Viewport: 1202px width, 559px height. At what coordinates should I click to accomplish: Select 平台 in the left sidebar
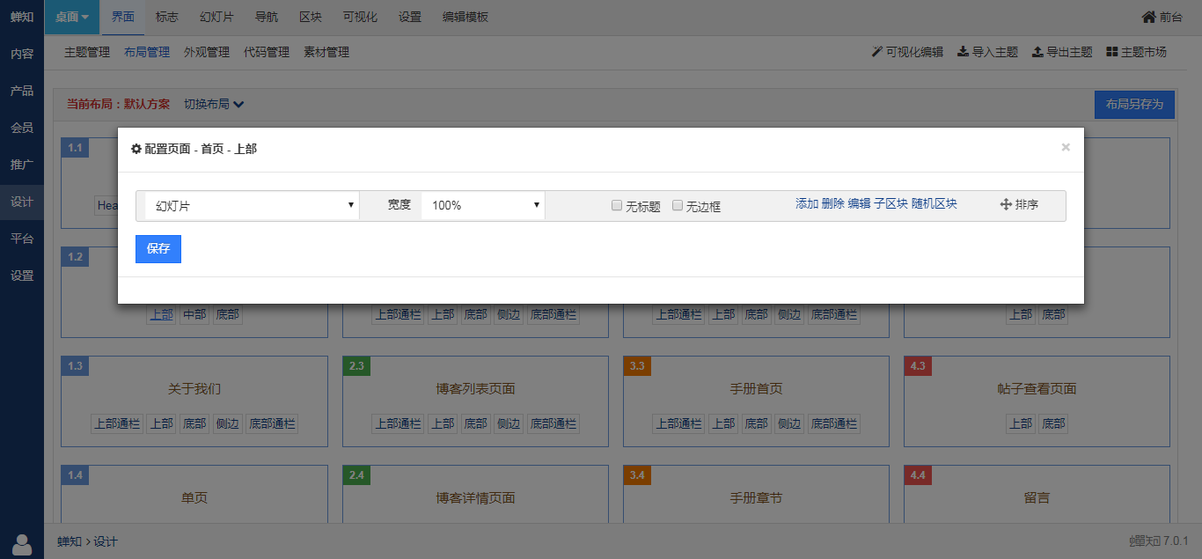pyautogui.click(x=22, y=239)
